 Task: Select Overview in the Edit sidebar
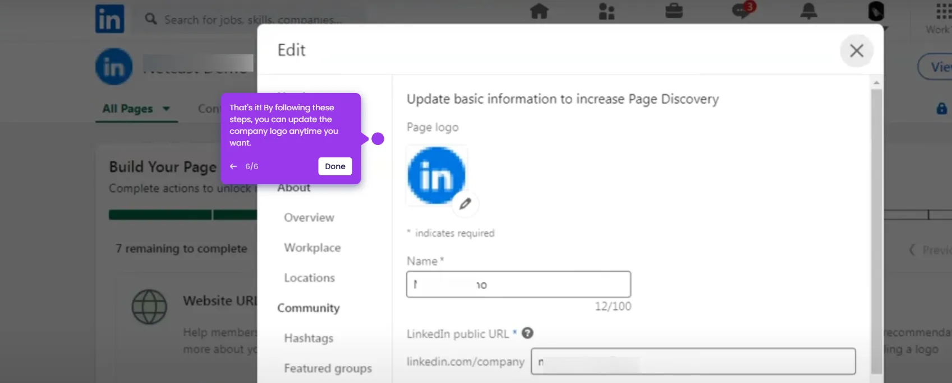309,217
